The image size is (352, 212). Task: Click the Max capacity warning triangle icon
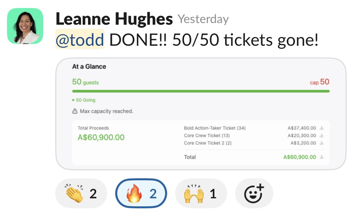point(75,111)
